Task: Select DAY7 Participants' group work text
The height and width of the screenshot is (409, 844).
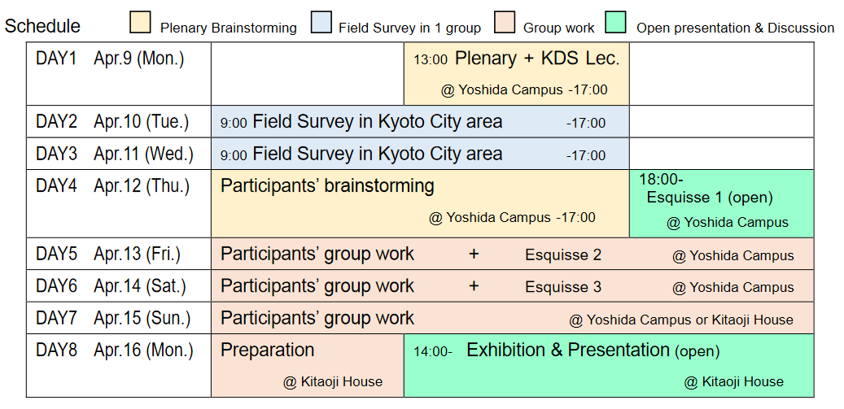Action: click(317, 319)
